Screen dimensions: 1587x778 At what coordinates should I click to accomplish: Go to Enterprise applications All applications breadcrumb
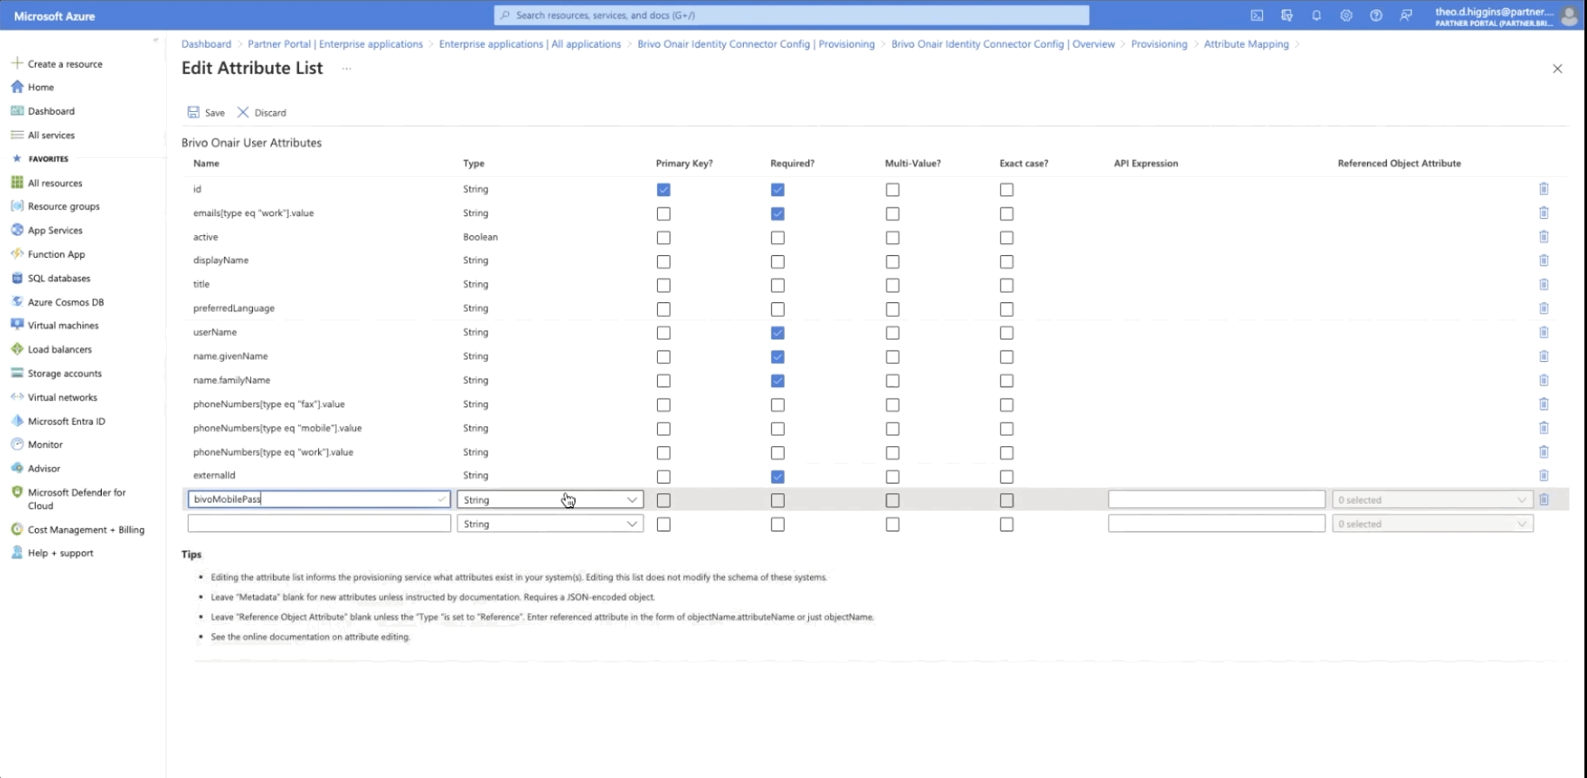(529, 43)
